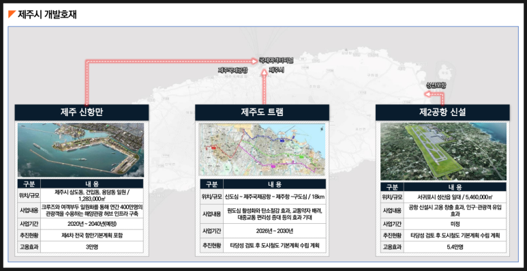Click '추진현황' label in 제주 신항만 table
This screenshot has height=271, width=527.
(29, 236)
